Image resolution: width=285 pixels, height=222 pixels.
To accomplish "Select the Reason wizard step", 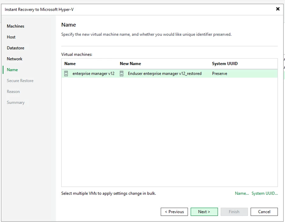I will (x=13, y=92).
